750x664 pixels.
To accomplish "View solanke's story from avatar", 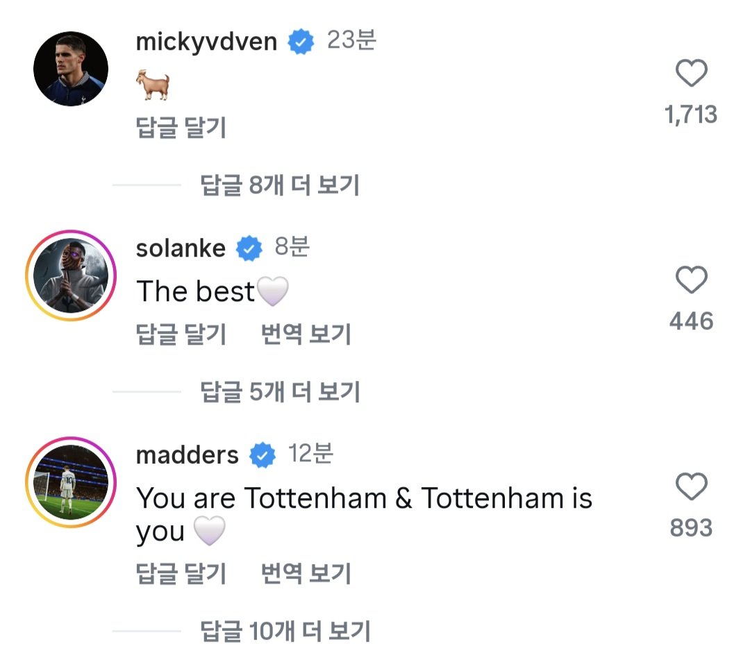I will (x=71, y=275).
